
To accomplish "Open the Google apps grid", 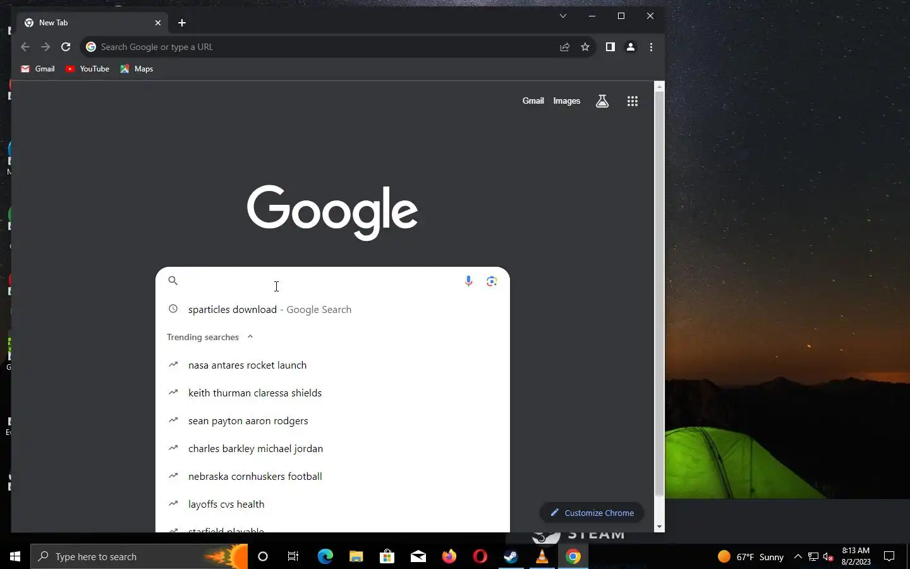I will coord(633,101).
